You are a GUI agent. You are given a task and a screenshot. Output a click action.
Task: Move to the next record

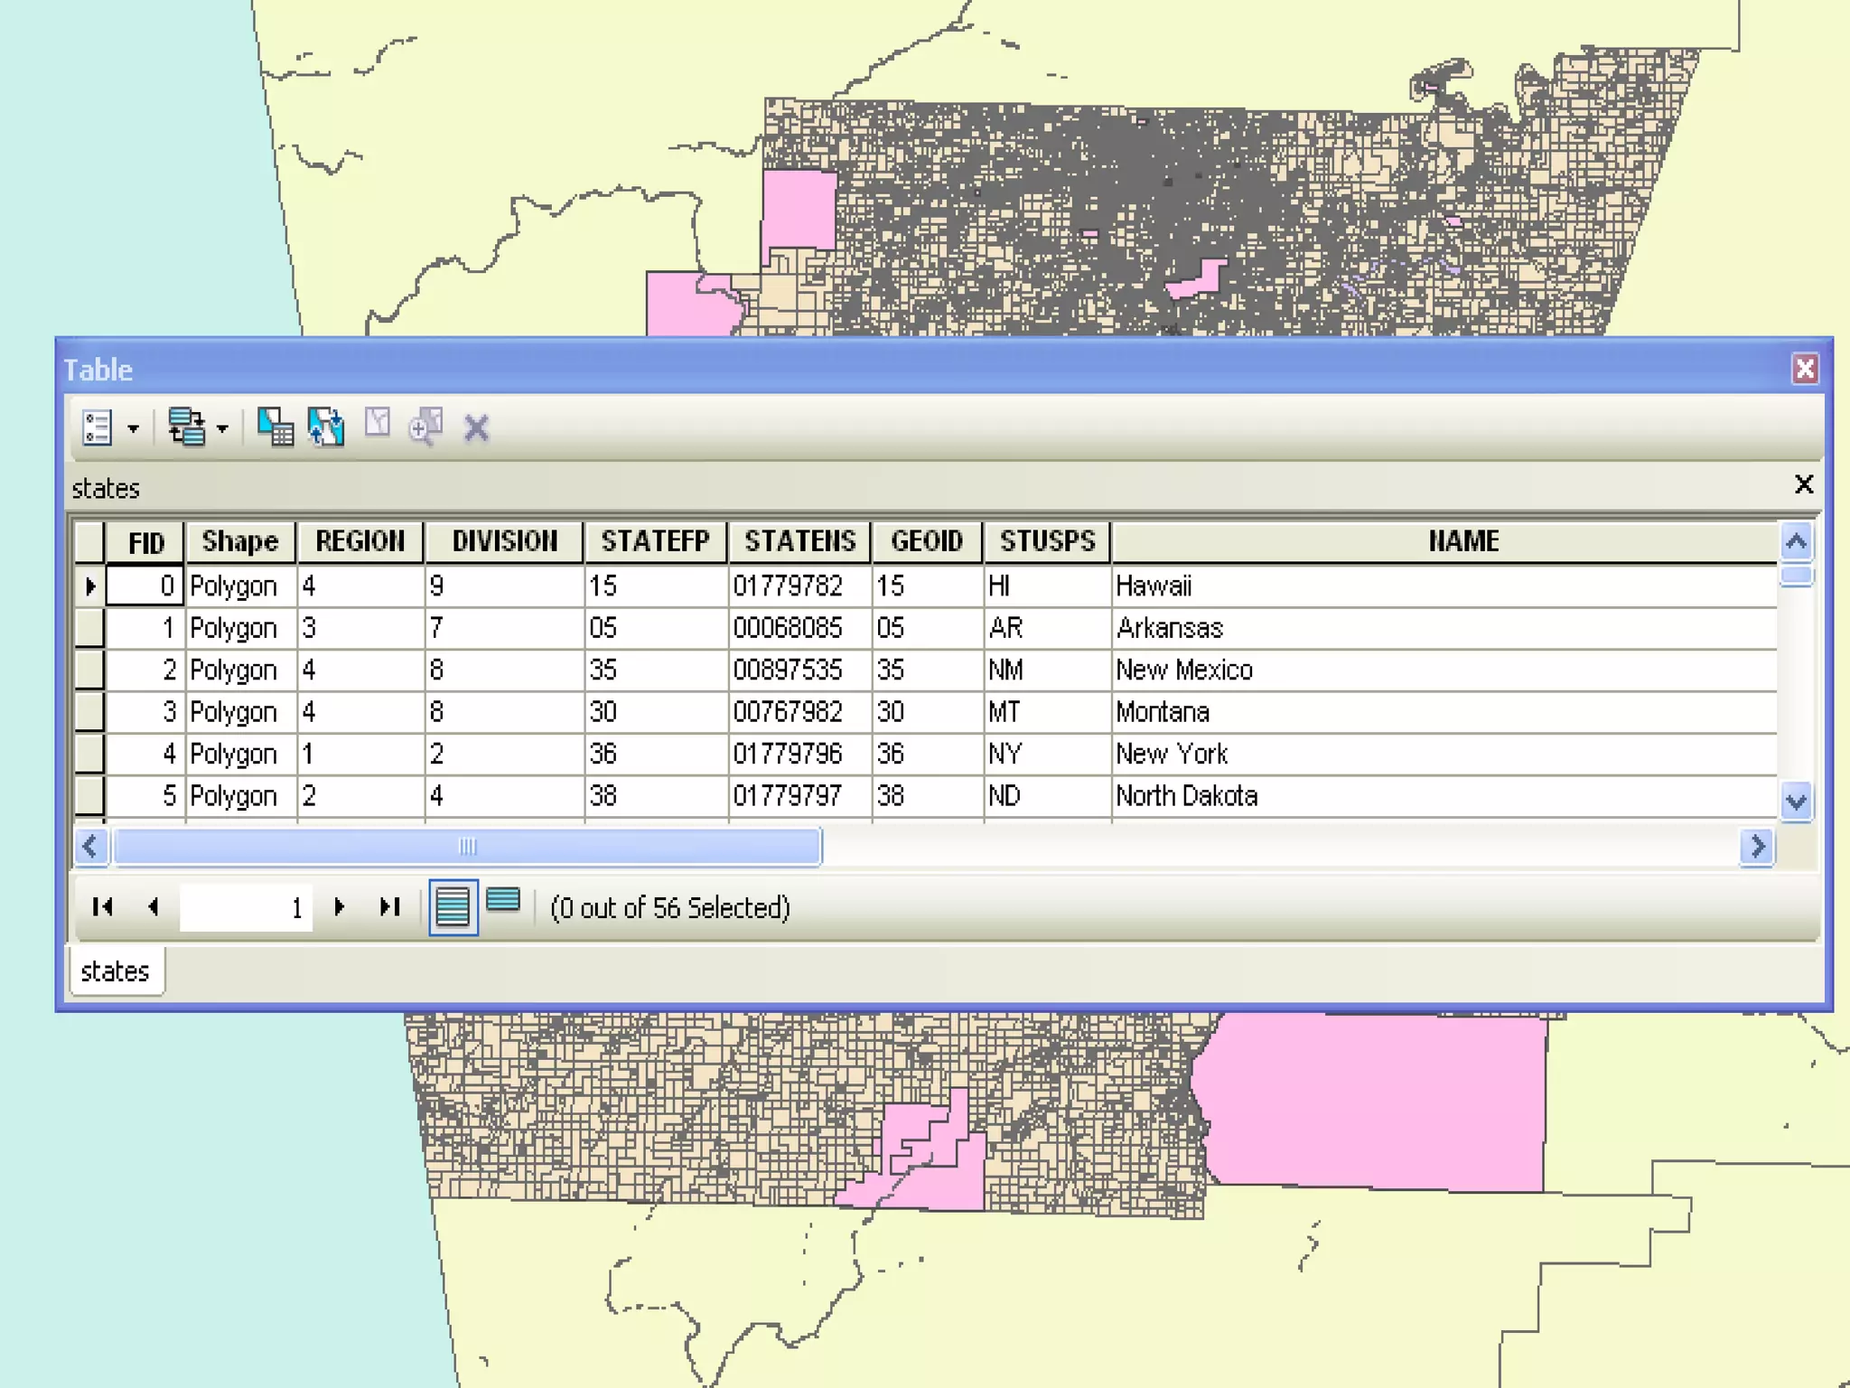(x=340, y=906)
